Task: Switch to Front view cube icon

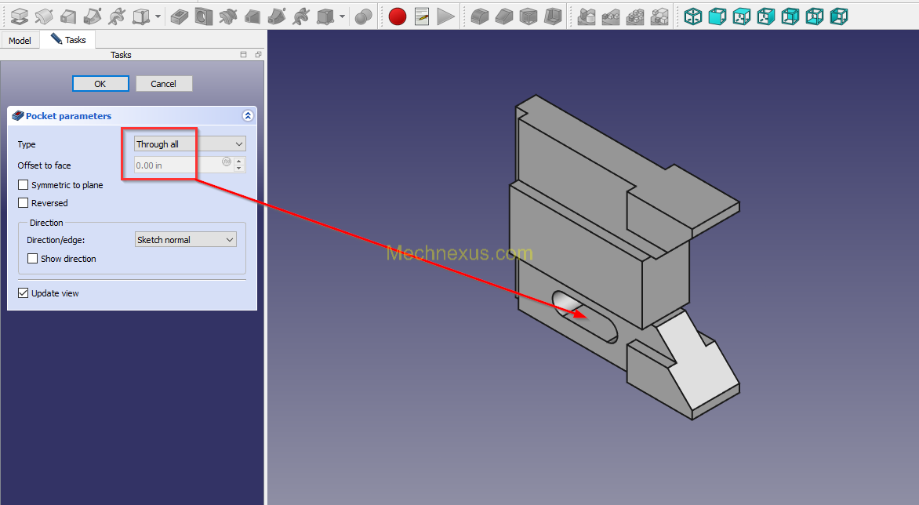Action: click(x=717, y=16)
